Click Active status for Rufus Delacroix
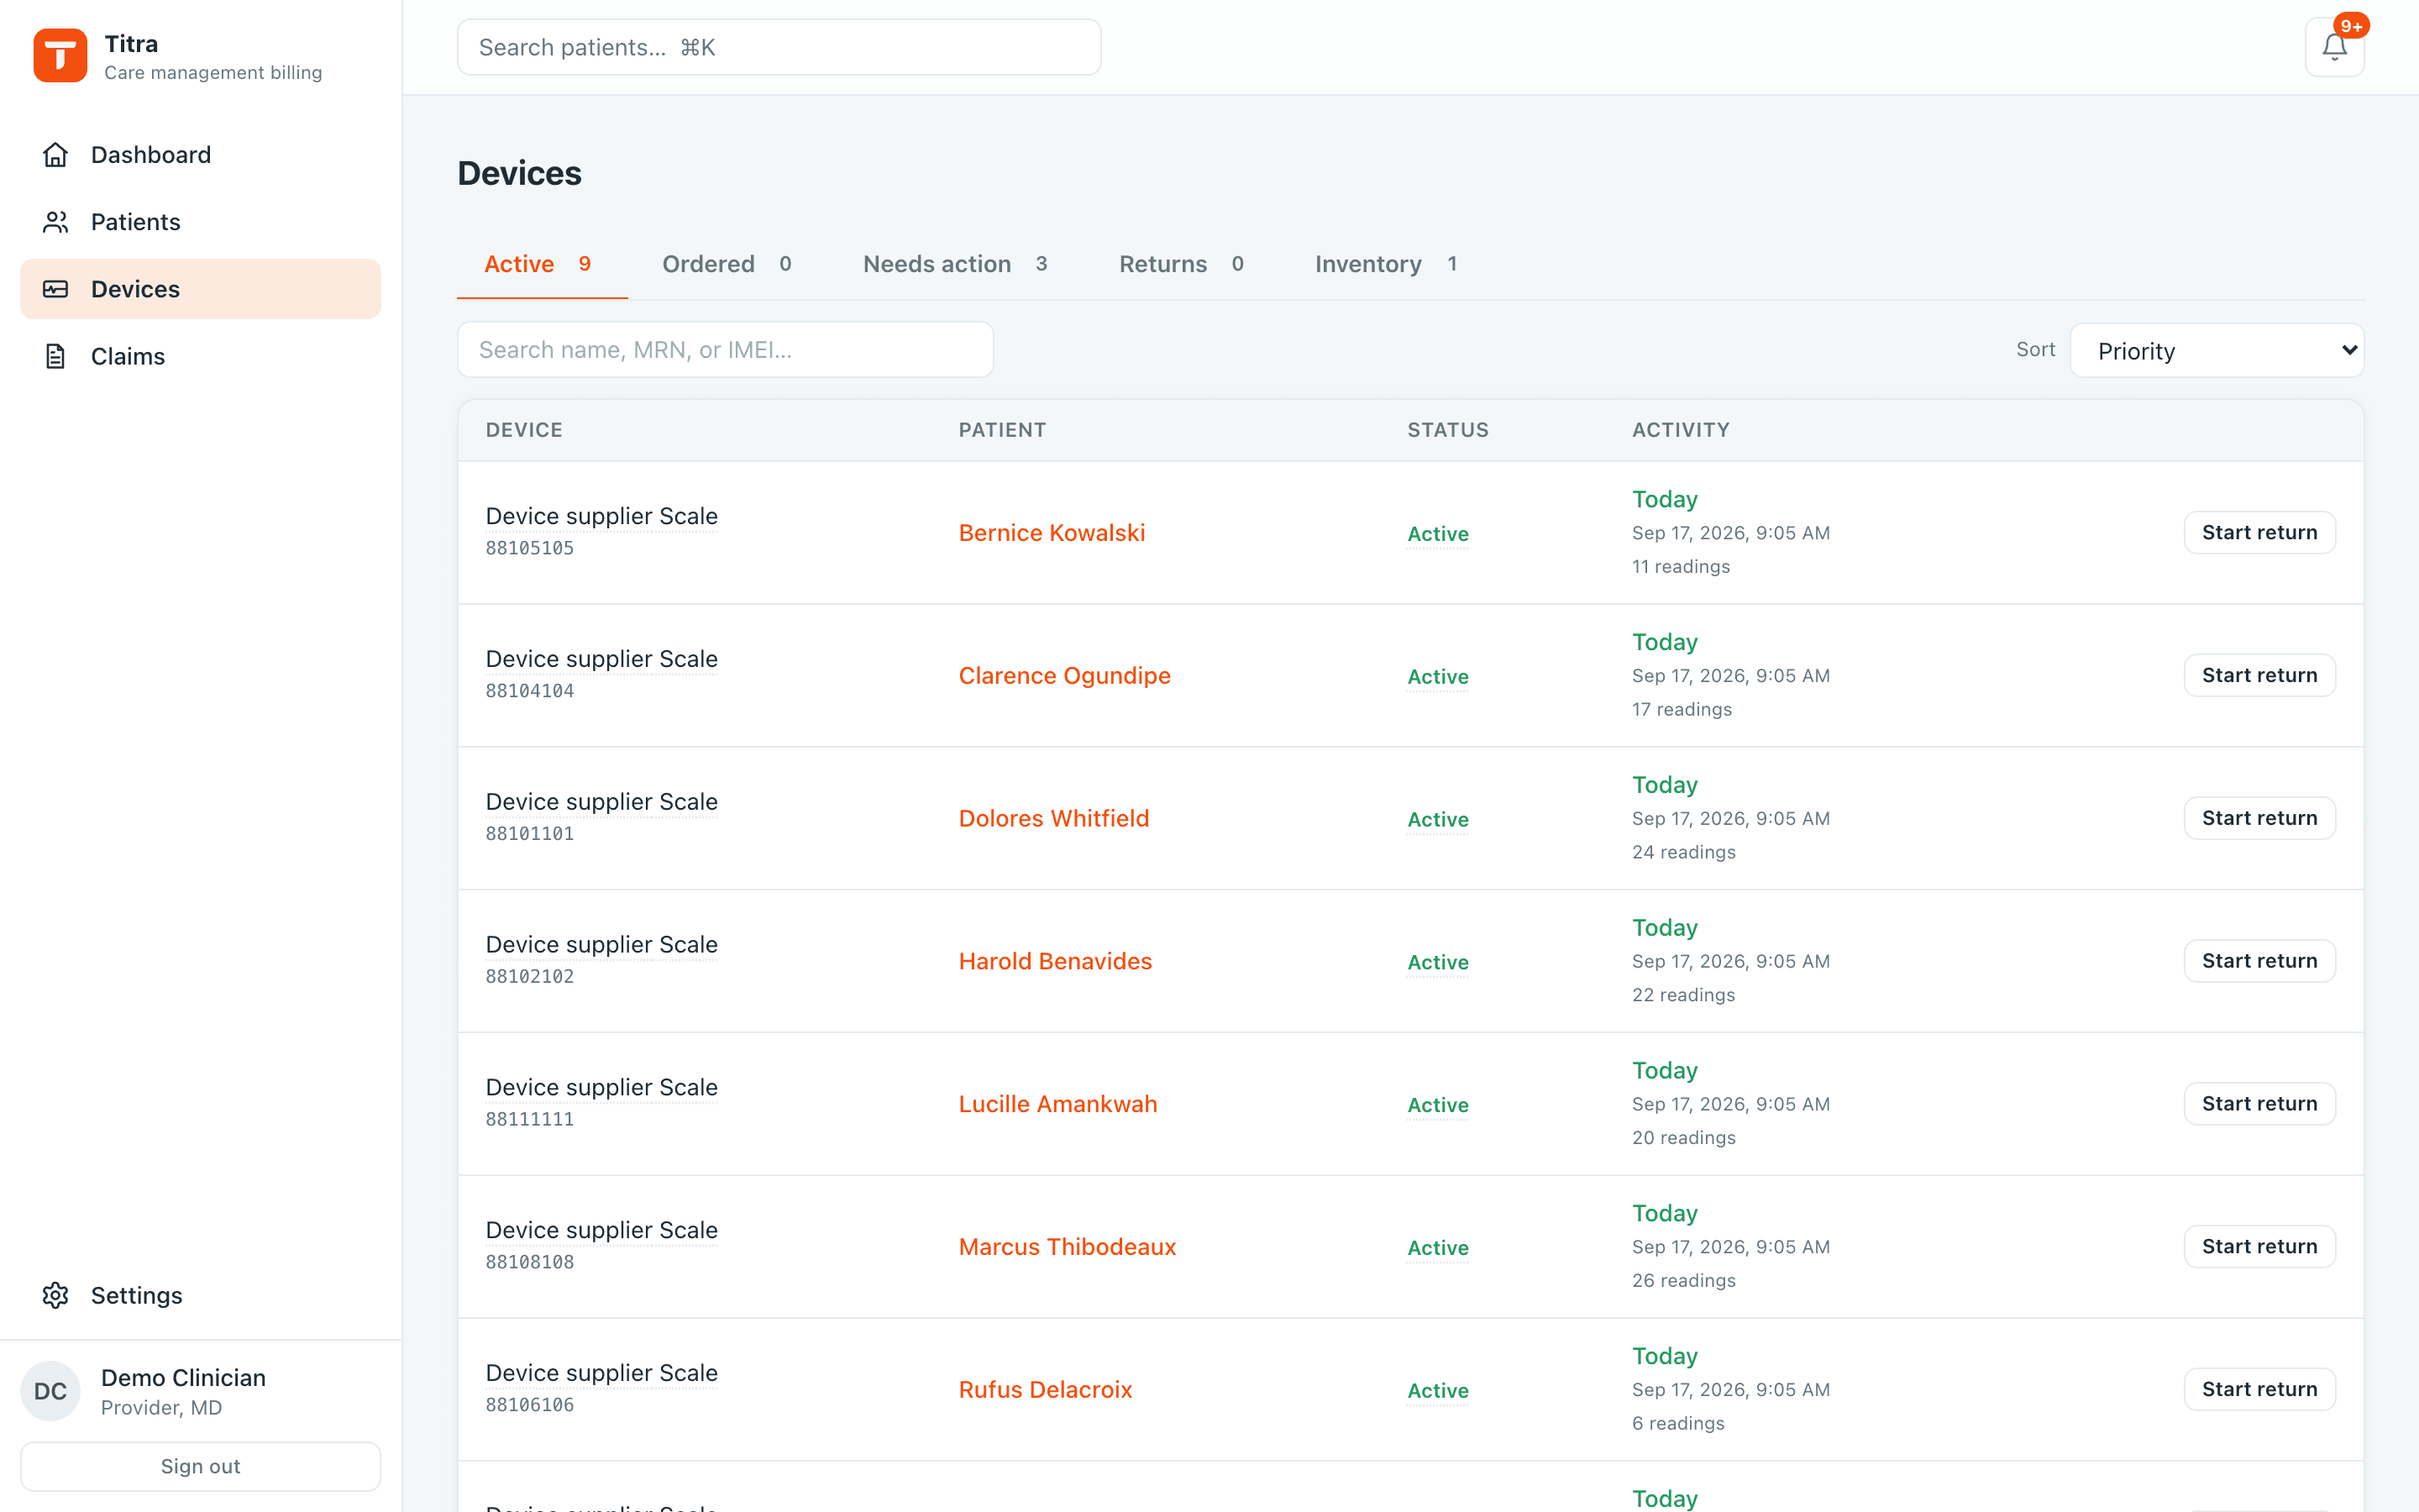Viewport: 2419px width, 1512px height. (1437, 1391)
